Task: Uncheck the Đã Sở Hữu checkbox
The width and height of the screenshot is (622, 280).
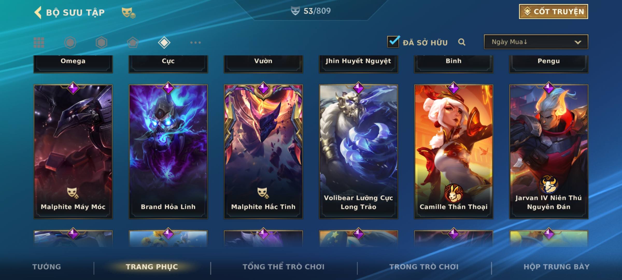Action: click(x=393, y=41)
